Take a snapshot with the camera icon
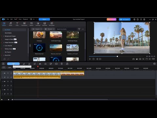 pos(133,59)
